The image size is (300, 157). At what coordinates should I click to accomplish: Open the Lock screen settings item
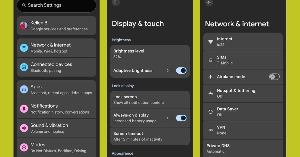pyautogui.click(x=150, y=99)
